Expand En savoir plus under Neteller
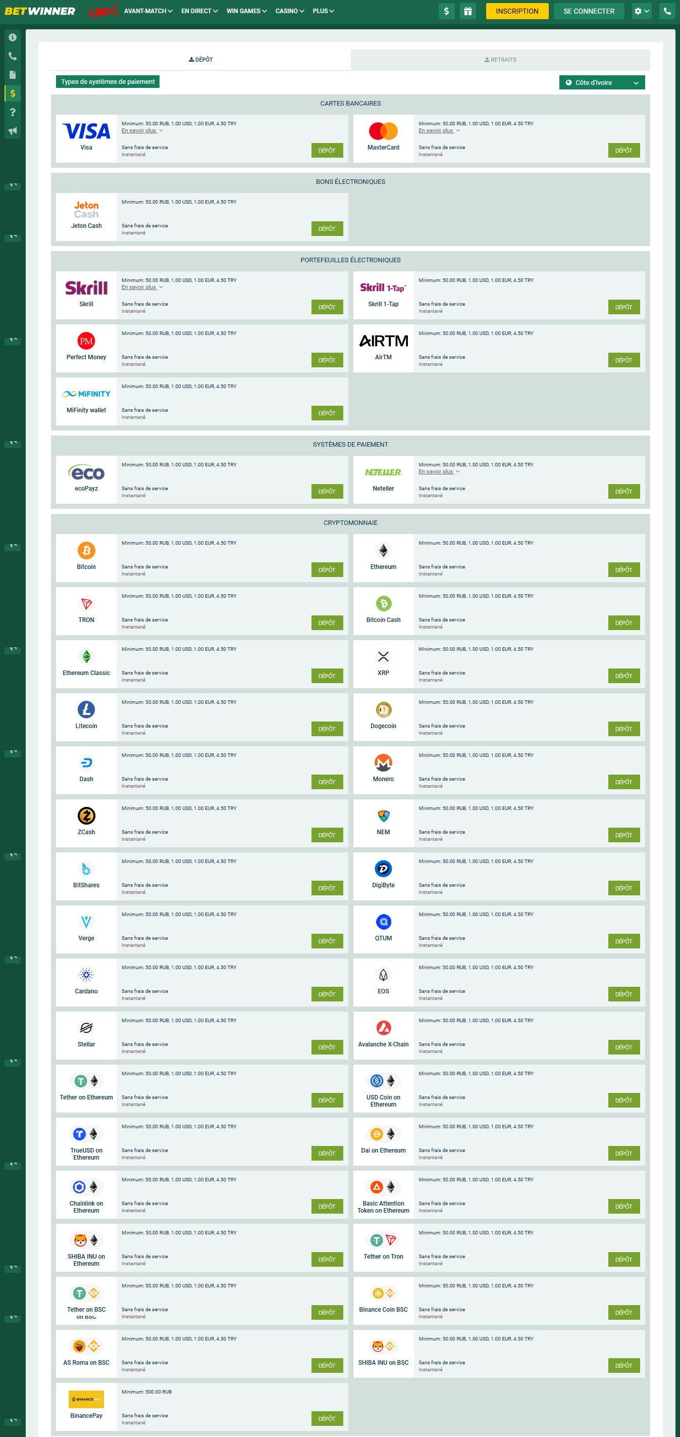Screen dimensions: 680x1437 pos(439,471)
